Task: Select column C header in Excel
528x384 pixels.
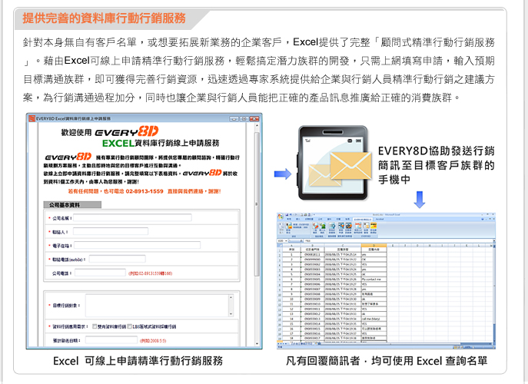Action: point(343,245)
